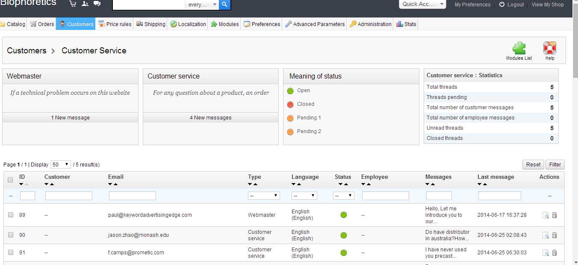Open the messages speech-bubble icon in header
The image size is (578, 265).
click(x=97, y=4)
